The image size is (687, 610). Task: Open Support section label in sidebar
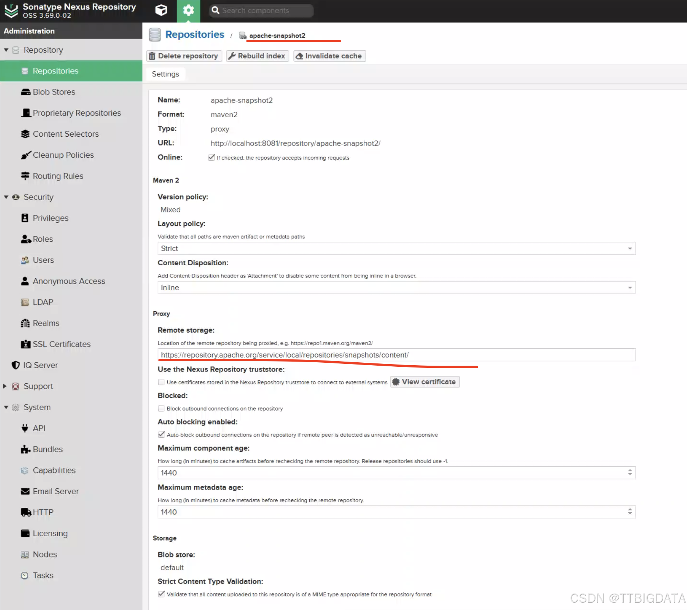[x=38, y=386]
